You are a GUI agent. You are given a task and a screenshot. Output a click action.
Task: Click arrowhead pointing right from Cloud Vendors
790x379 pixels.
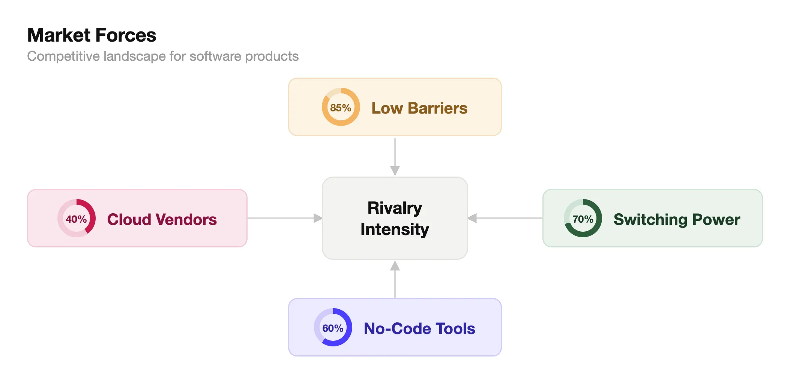point(318,218)
